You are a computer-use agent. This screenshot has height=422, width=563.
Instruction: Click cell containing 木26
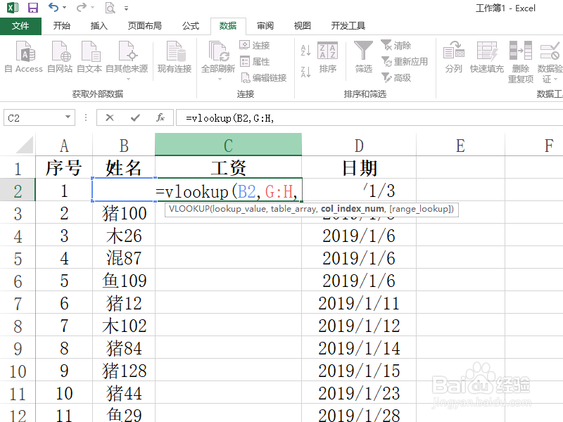[x=124, y=236]
